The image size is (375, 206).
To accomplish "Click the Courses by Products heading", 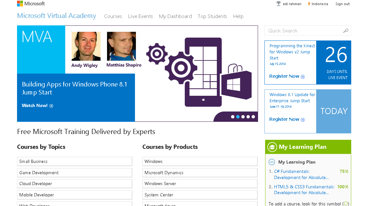I will click(170, 147).
